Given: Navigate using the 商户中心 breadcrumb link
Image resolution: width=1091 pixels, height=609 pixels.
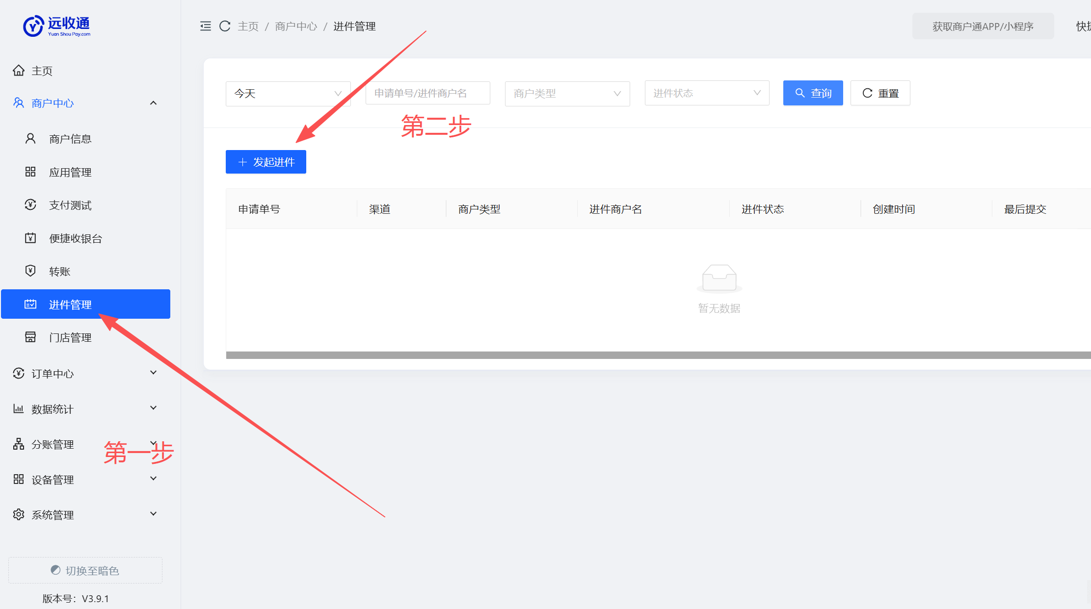Looking at the screenshot, I should point(295,26).
